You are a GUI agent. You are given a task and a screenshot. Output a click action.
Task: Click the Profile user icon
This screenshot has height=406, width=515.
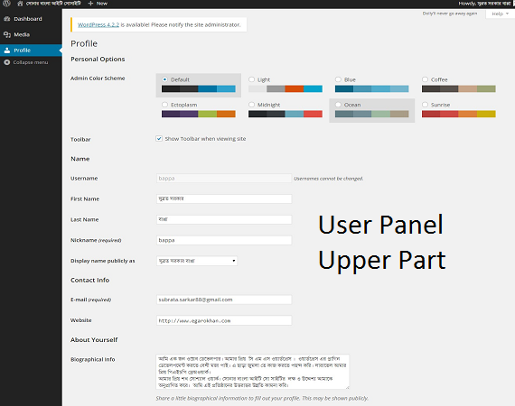coord(7,51)
